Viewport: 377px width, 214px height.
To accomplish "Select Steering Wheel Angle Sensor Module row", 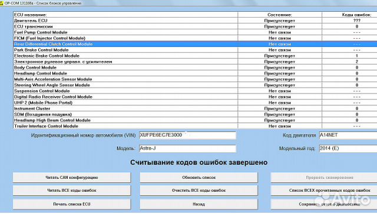I will 195,85.
